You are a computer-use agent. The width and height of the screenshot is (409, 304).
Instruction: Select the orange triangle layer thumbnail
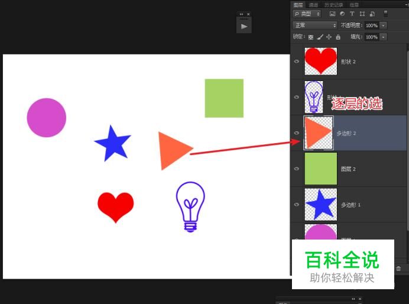319,133
